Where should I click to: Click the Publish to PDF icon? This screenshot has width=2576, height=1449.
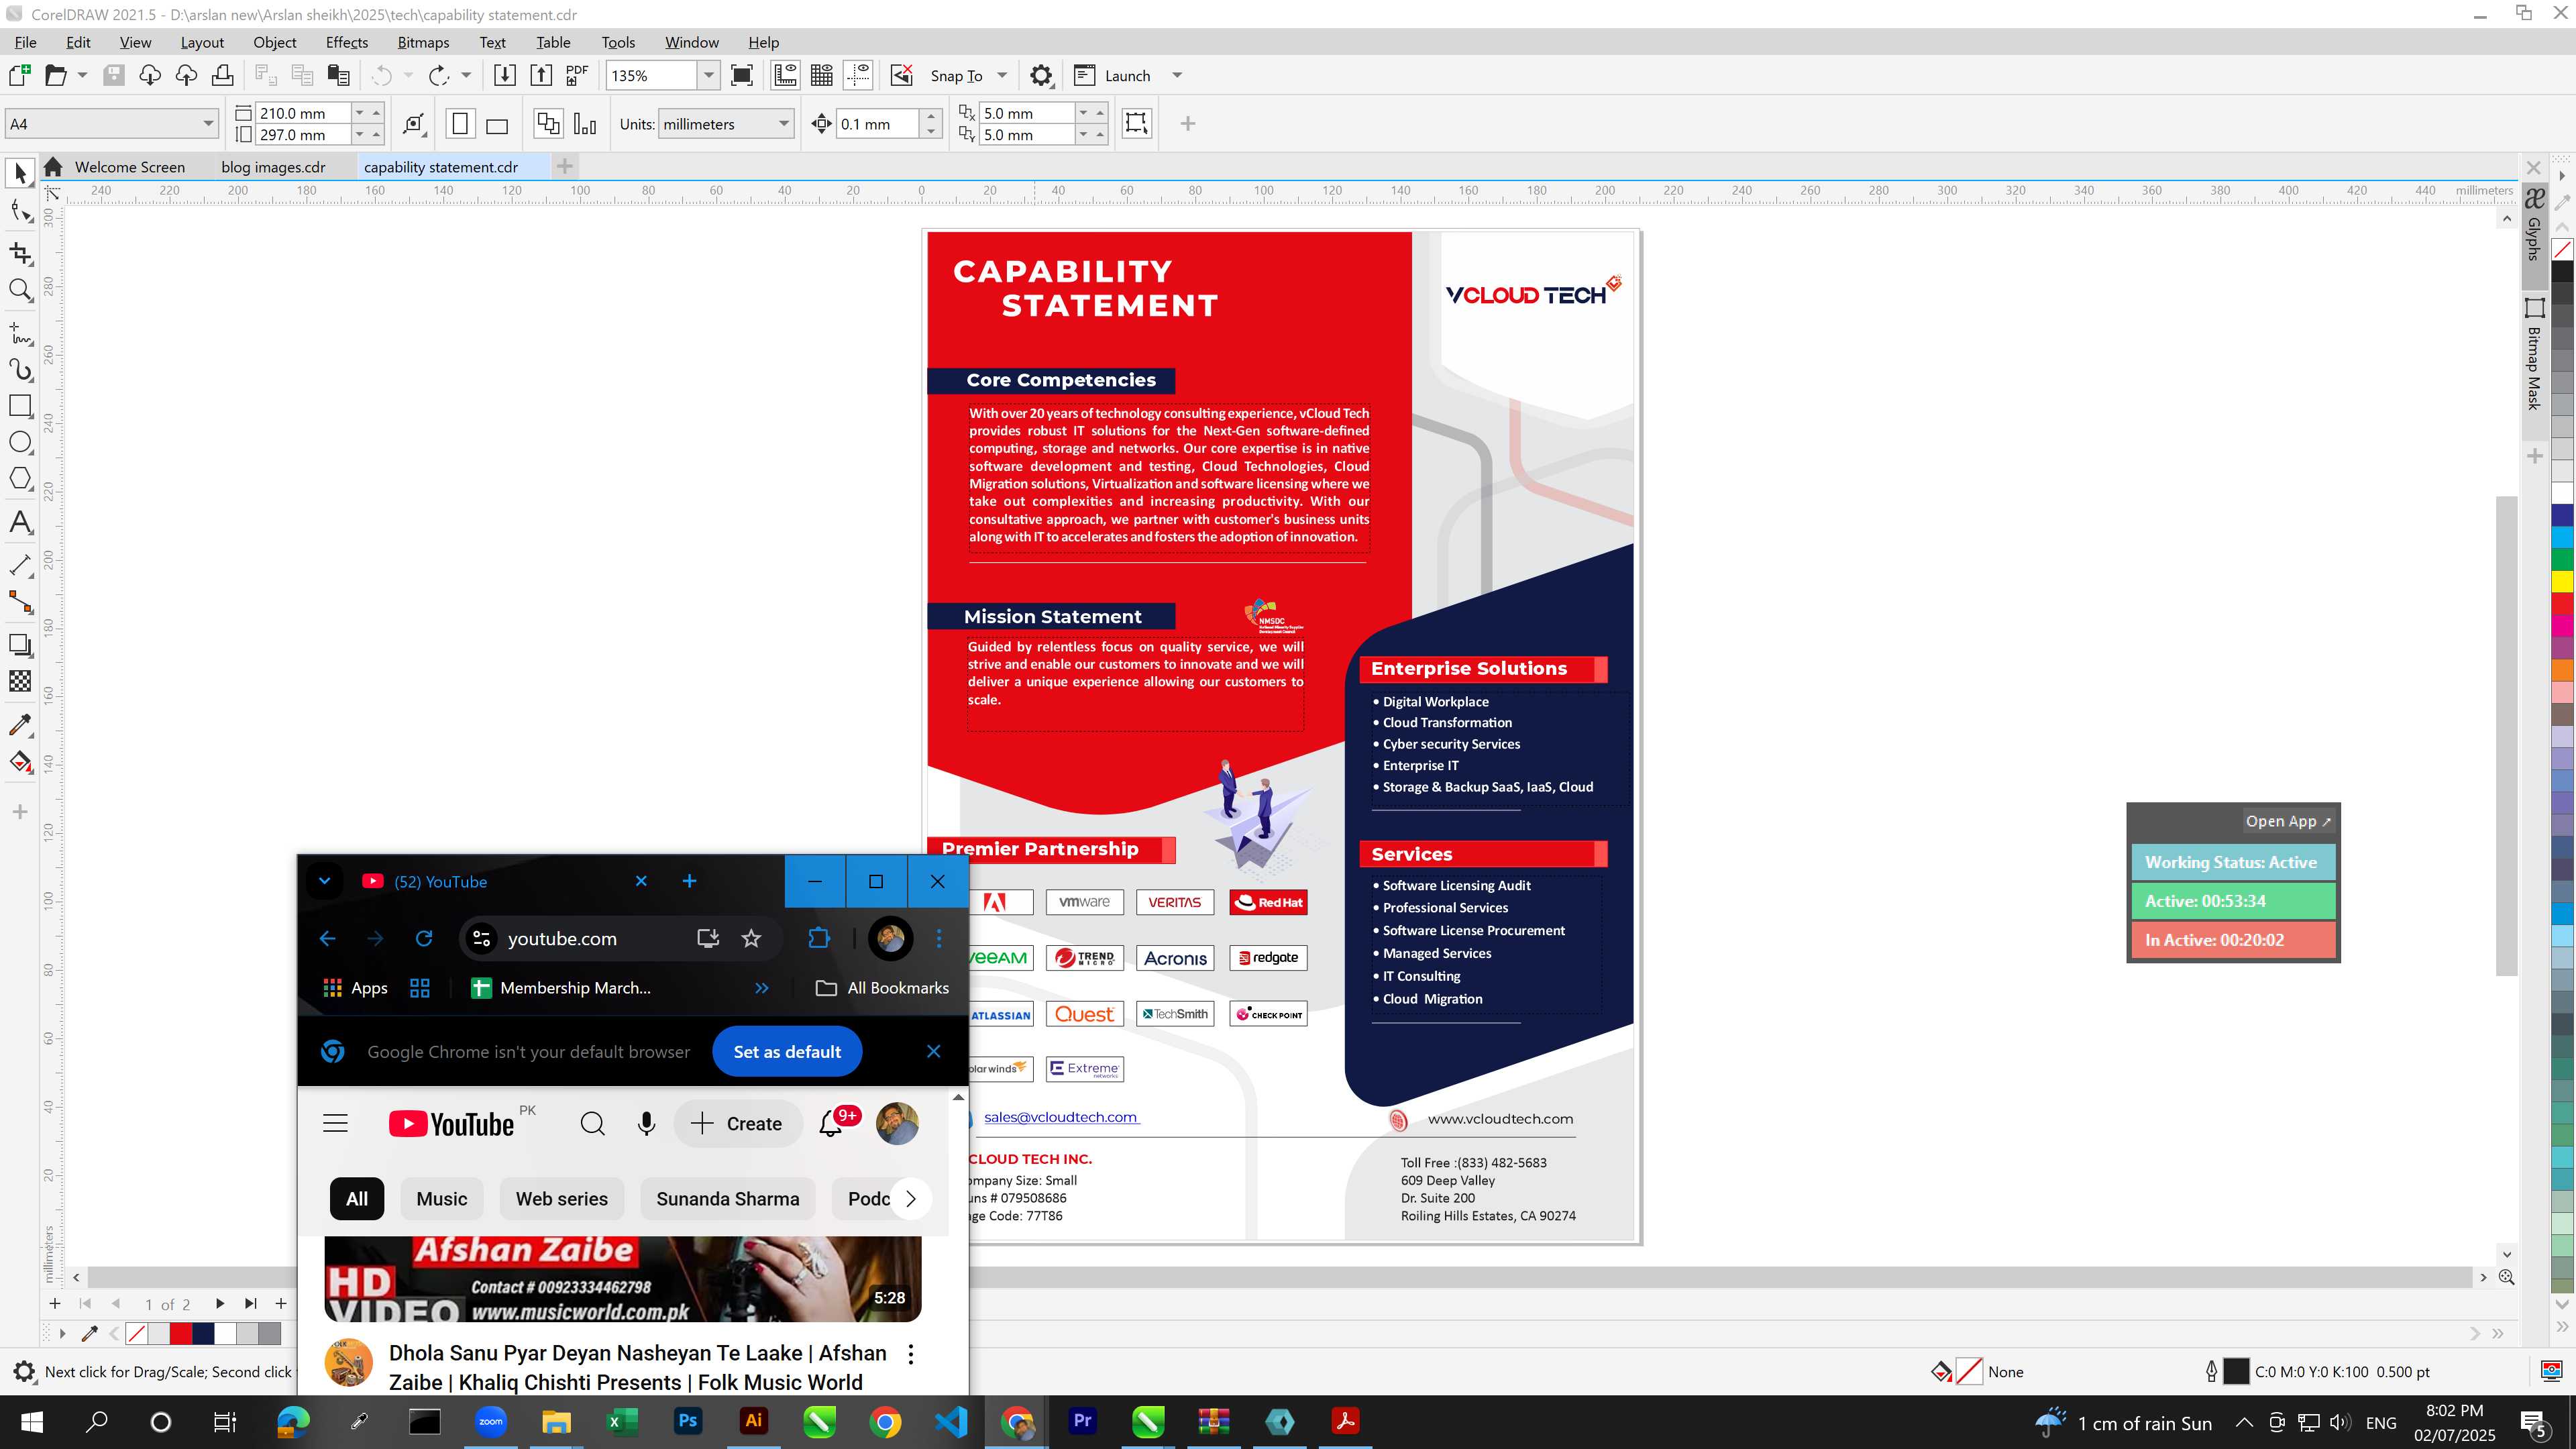577,75
